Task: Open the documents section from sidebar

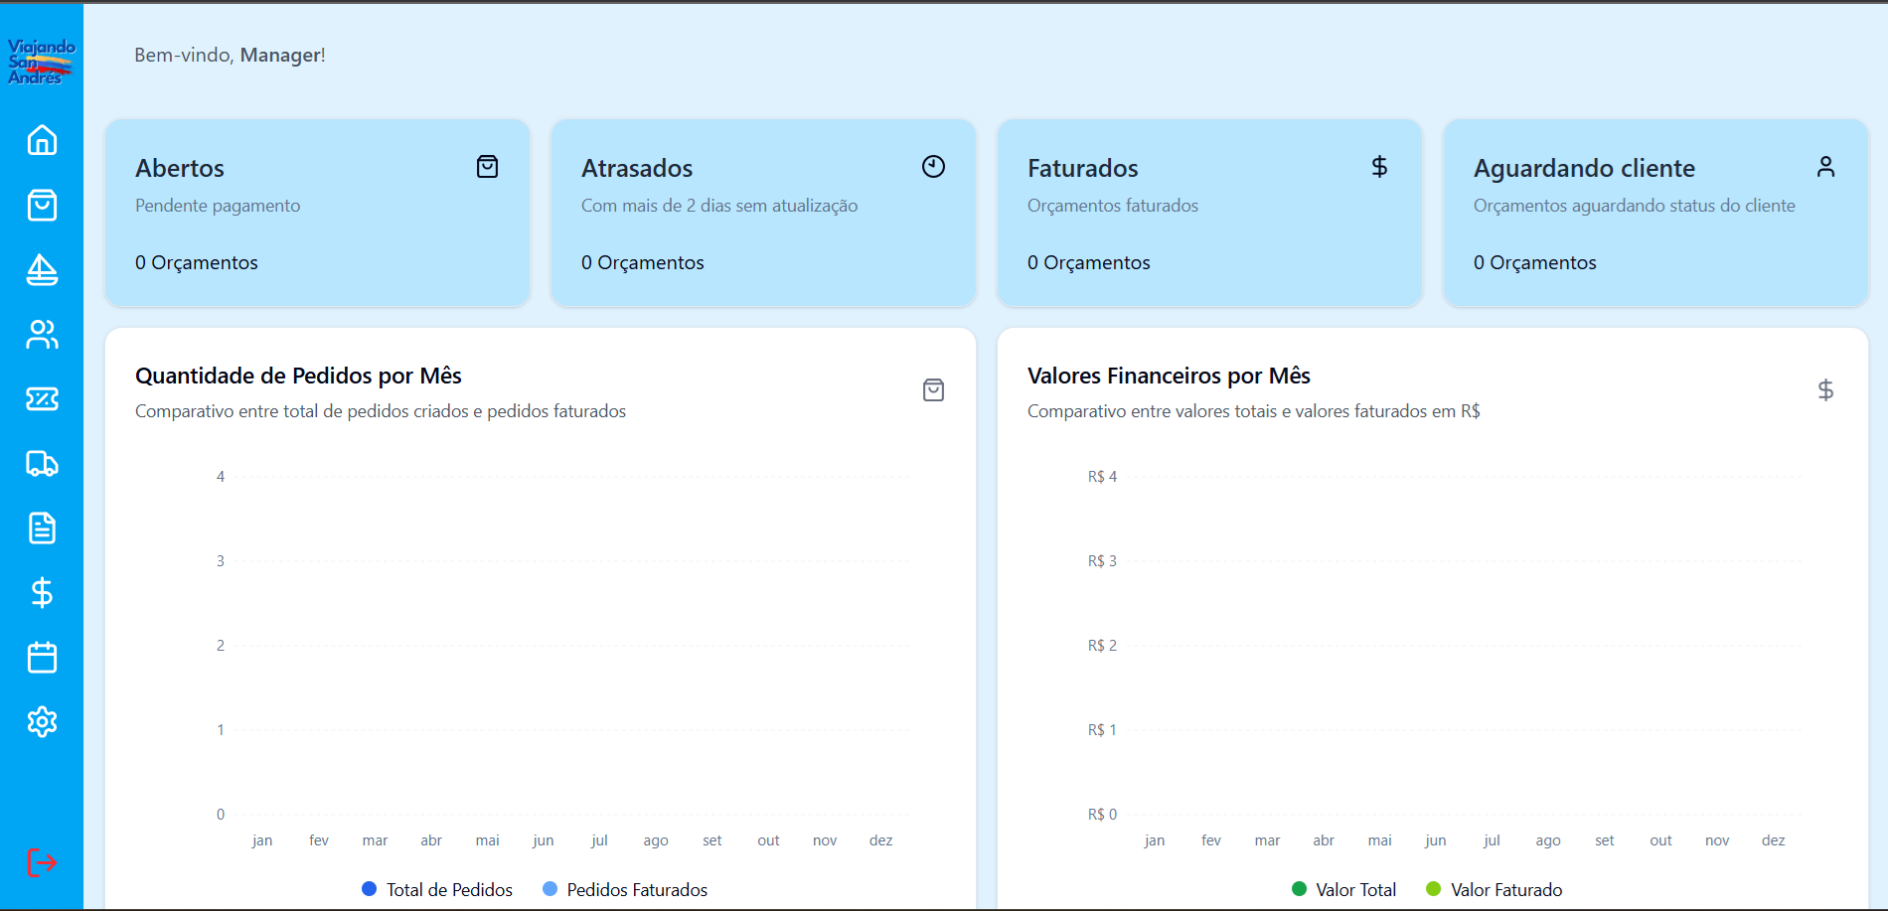Action: tap(42, 529)
